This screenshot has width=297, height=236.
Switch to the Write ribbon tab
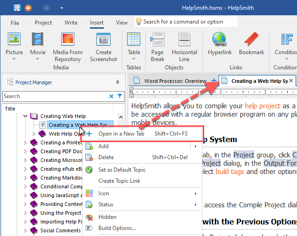pyautogui.click(x=71, y=23)
